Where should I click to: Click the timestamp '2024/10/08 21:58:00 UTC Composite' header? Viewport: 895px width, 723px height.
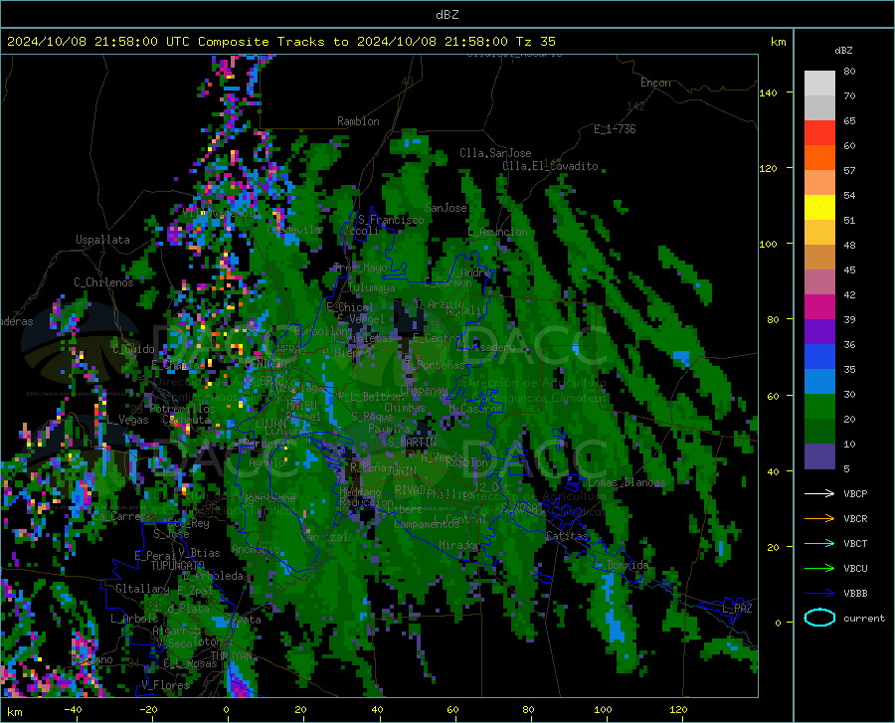click(x=137, y=42)
